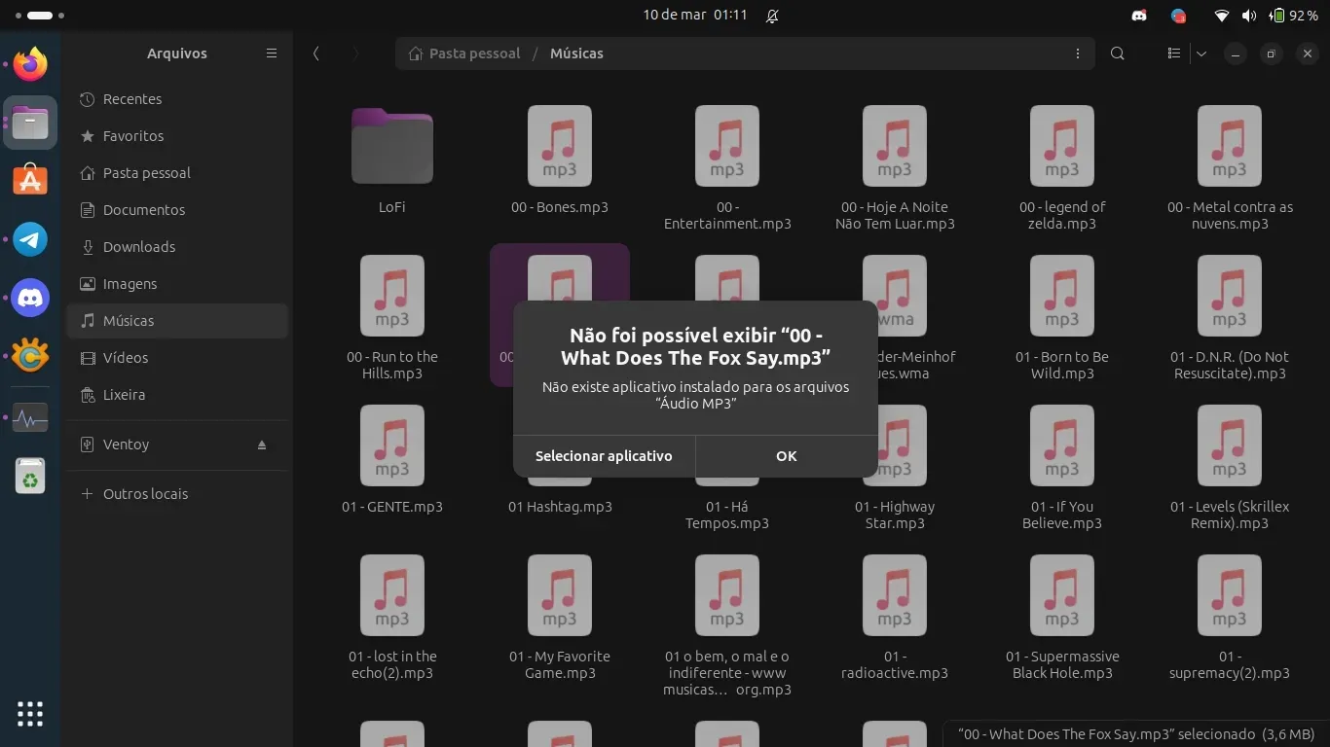
Task: Click the "Selecionar aplicativo" dialog button
Action: 604,456
